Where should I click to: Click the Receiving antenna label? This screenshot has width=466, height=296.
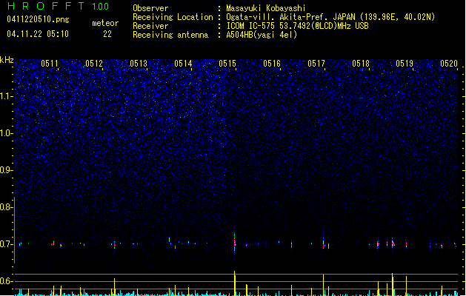tap(170, 35)
